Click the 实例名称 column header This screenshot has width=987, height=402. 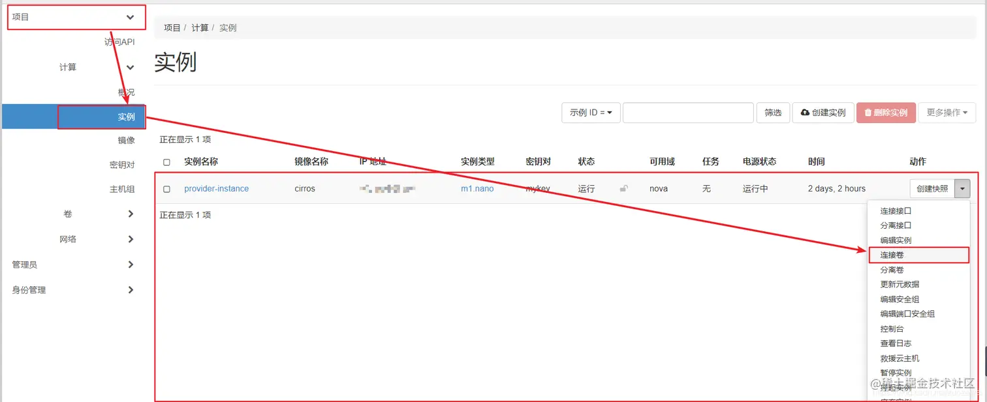[x=201, y=162]
